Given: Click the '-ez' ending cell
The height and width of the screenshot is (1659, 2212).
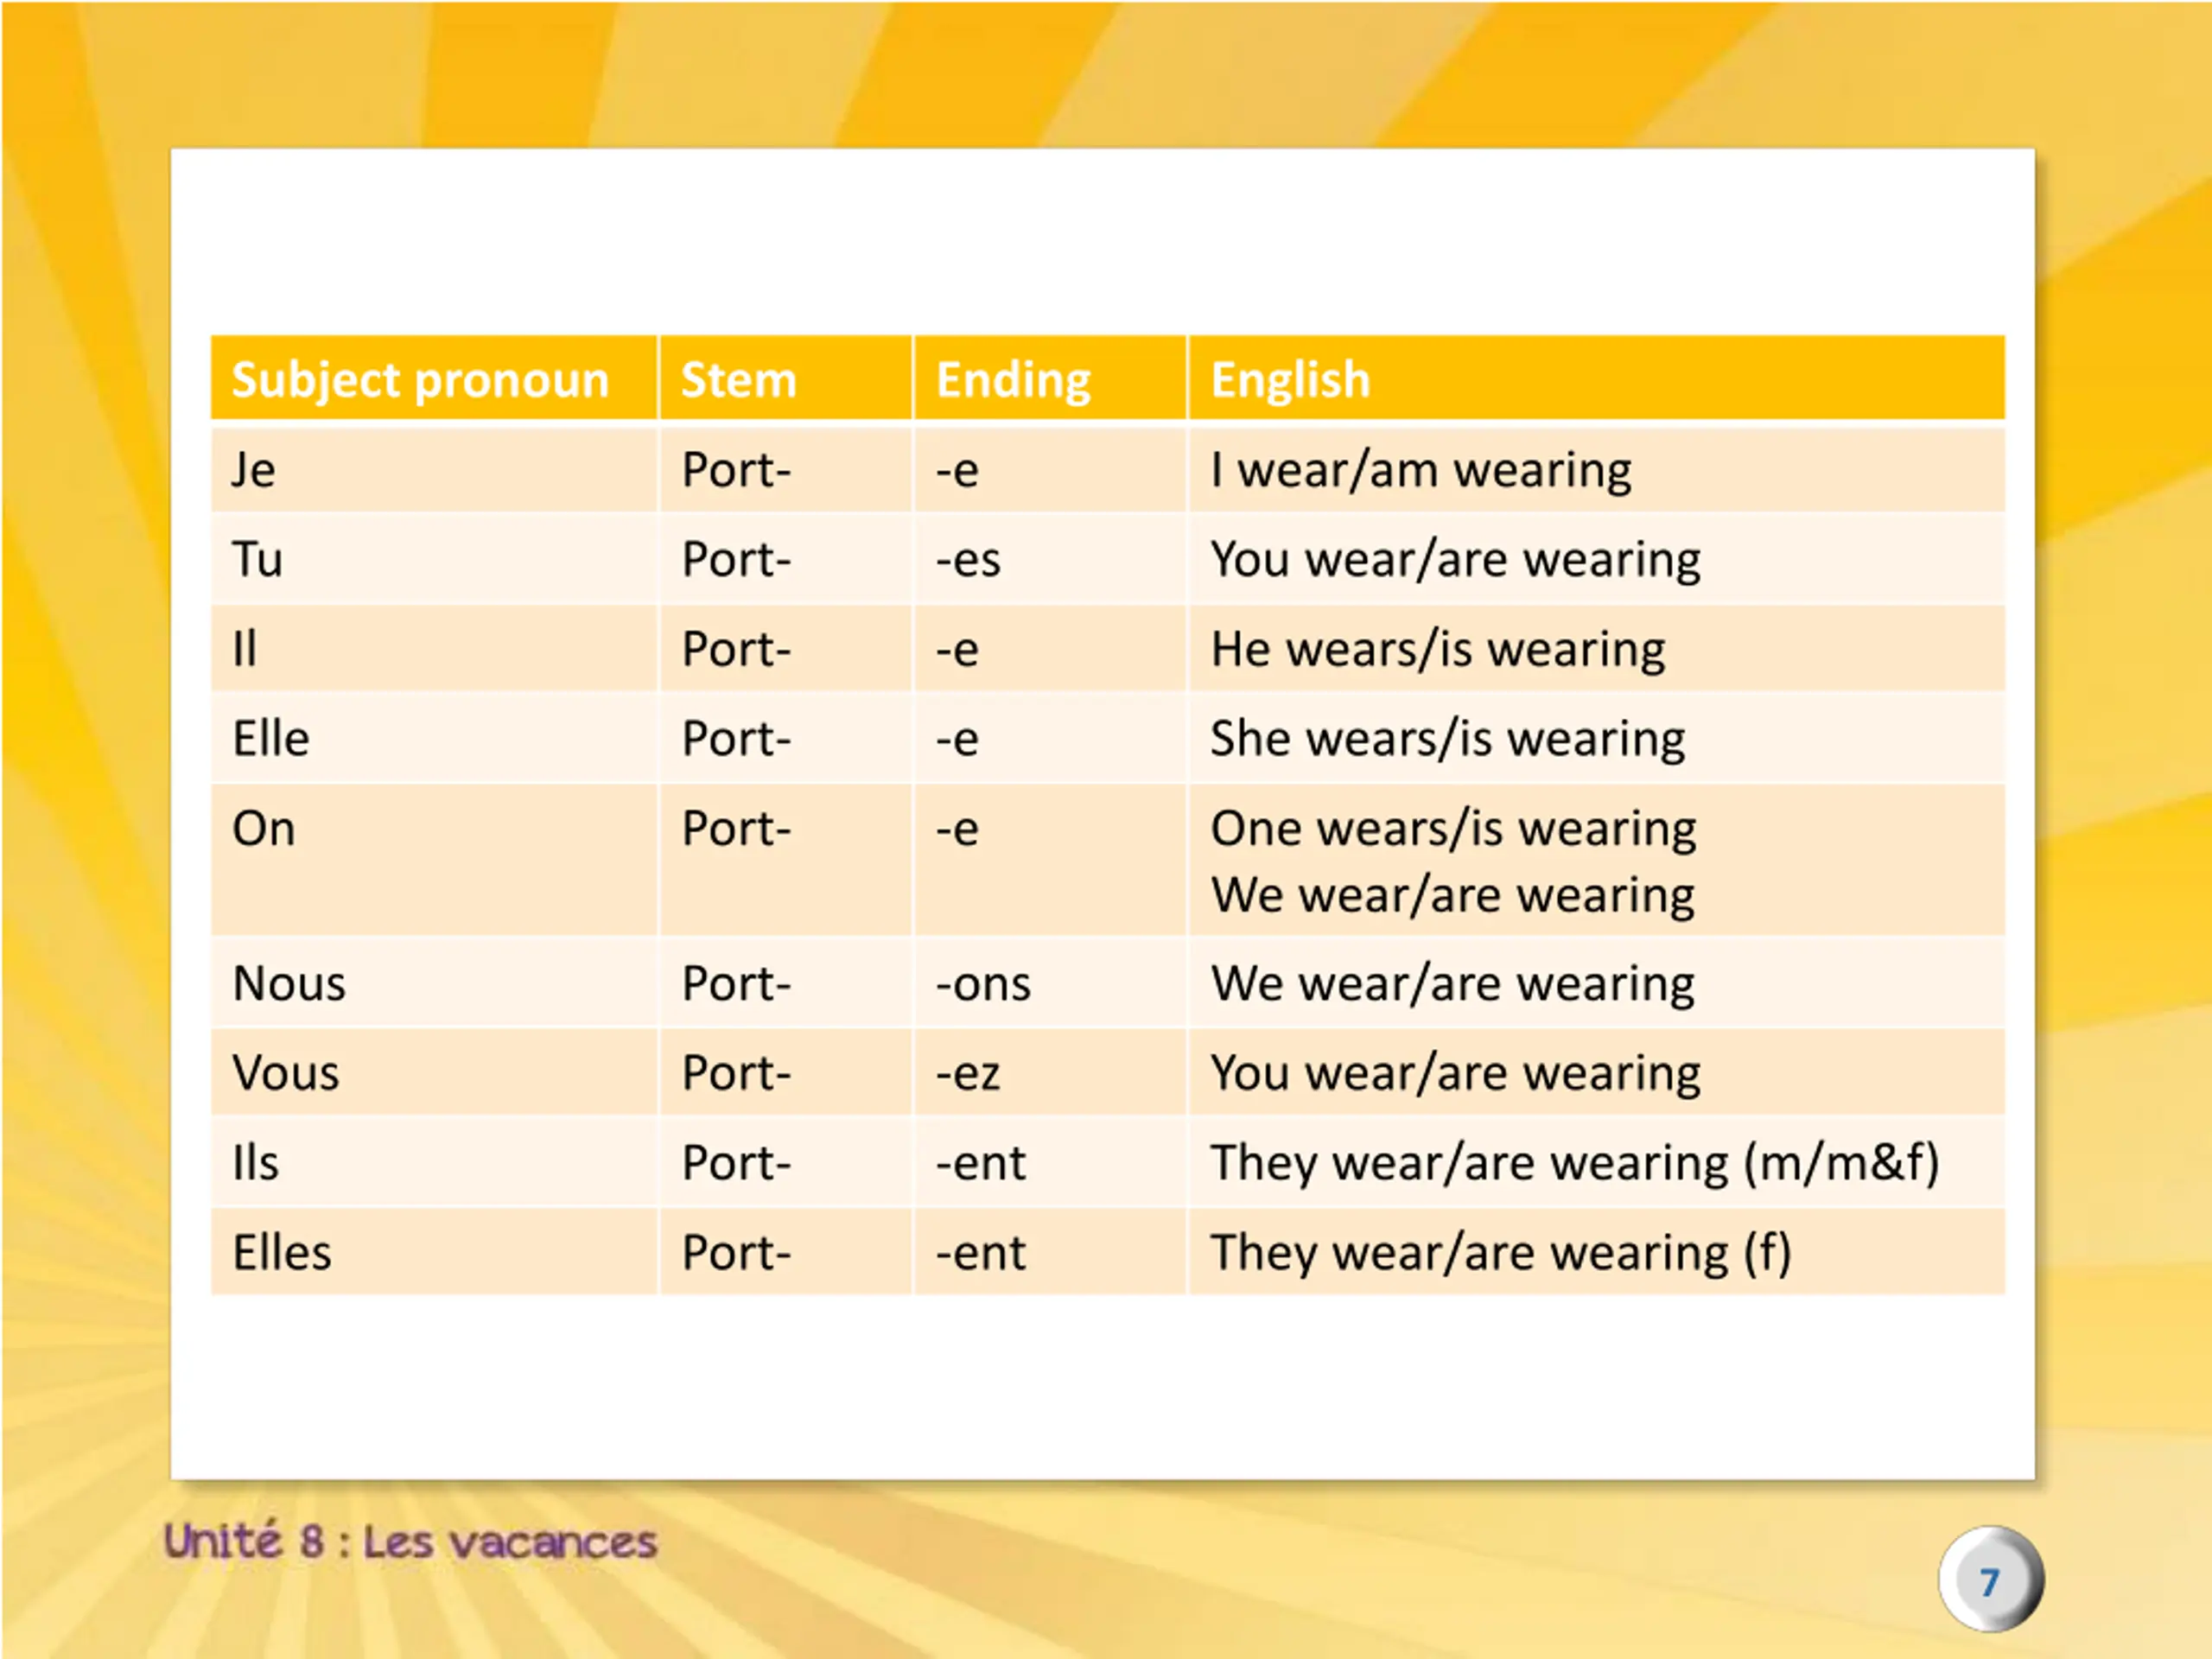Looking at the screenshot, I should tap(1050, 1072).
